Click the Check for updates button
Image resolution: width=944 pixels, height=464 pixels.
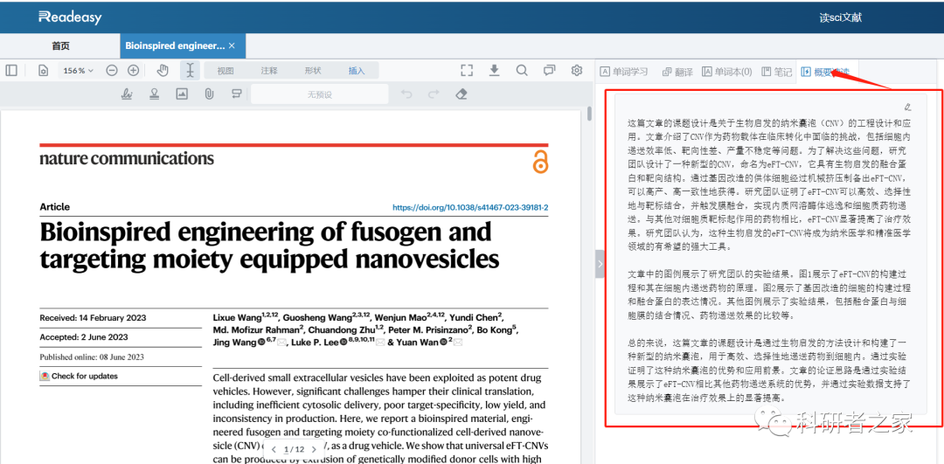[x=79, y=376]
